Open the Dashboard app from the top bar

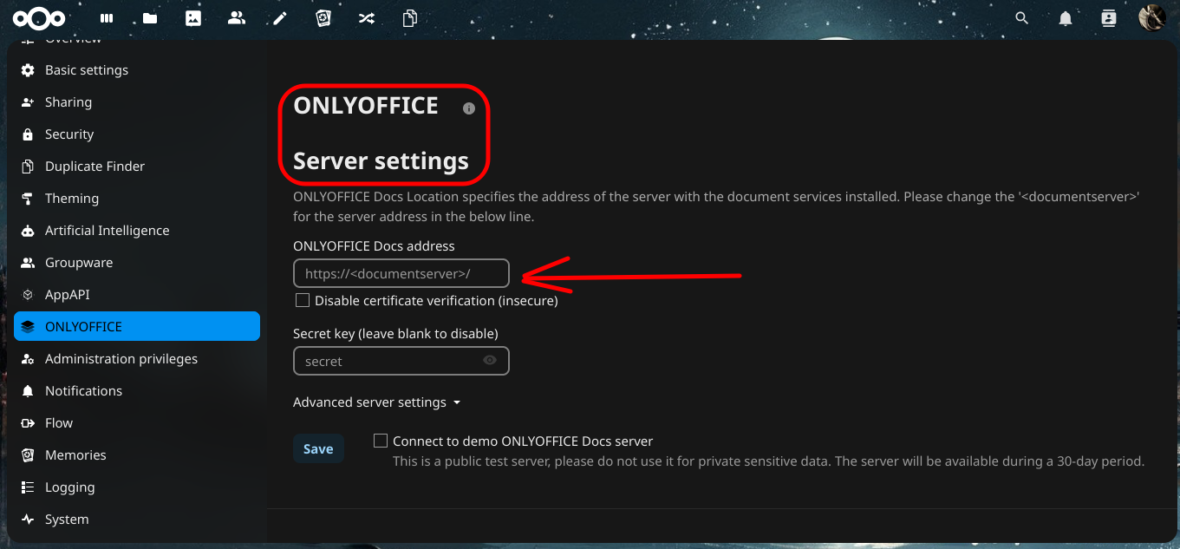(x=107, y=18)
